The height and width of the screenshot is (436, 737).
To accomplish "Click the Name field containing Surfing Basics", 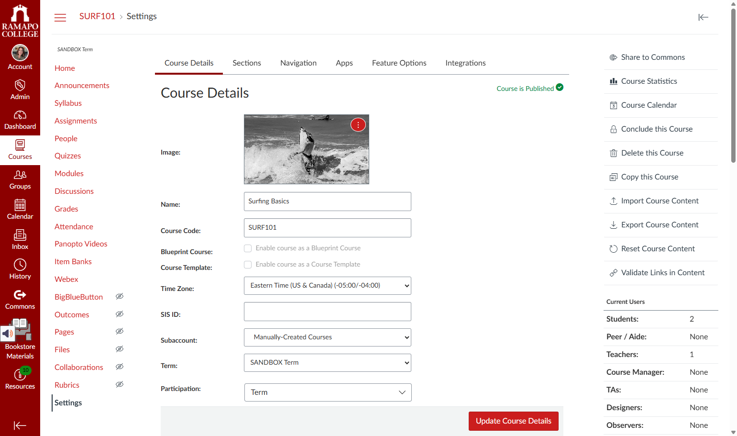I will pyautogui.click(x=328, y=201).
